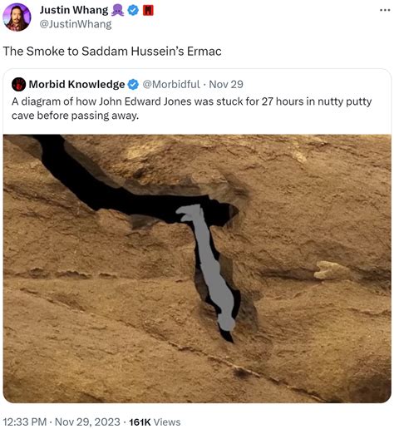Image resolution: width=394 pixels, height=429 pixels.
Task: Open Justin Whang's profile avatar
Action: pos(17,17)
